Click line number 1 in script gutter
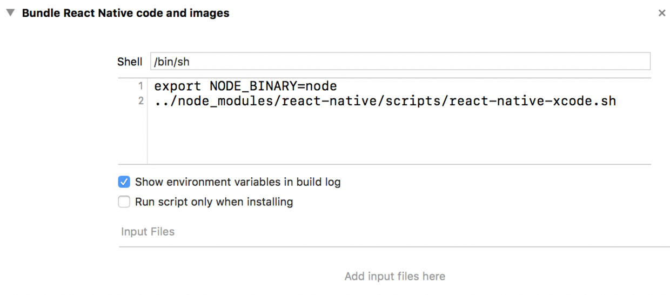This screenshot has width=670, height=295. click(x=140, y=86)
